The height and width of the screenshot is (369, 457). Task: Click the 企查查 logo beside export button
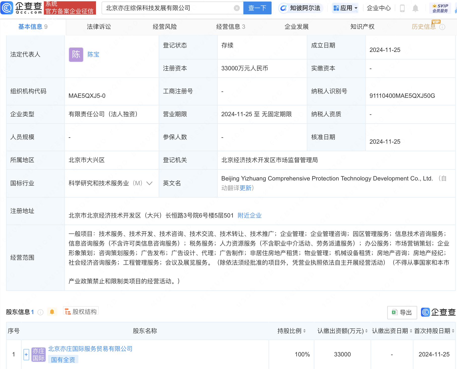click(x=438, y=312)
